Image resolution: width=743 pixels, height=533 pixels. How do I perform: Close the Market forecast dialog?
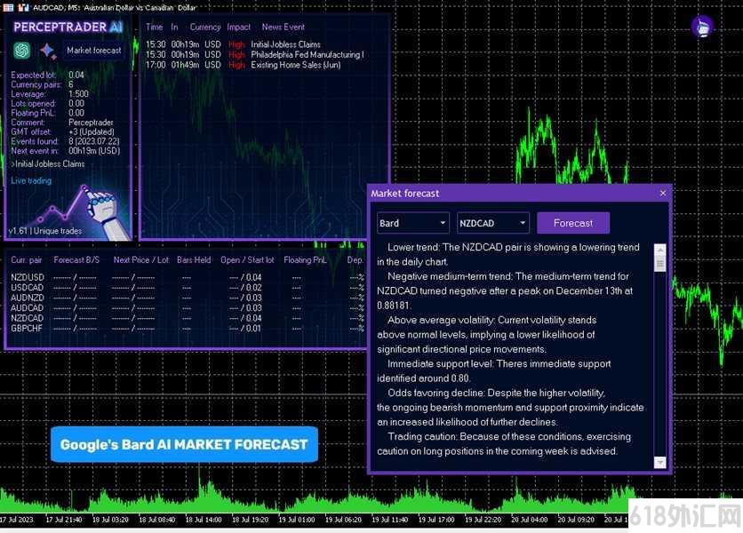pyautogui.click(x=662, y=194)
